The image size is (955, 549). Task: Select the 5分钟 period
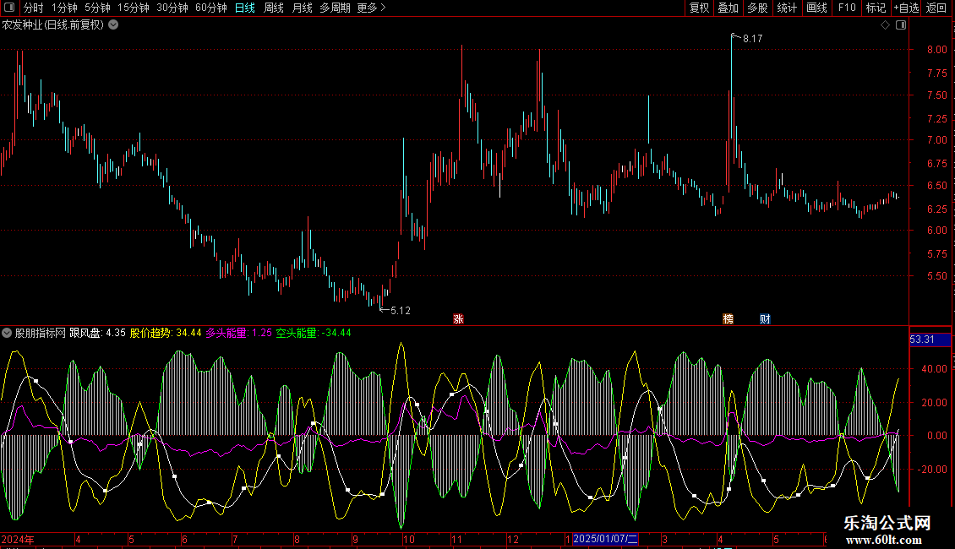pyautogui.click(x=97, y=8)
